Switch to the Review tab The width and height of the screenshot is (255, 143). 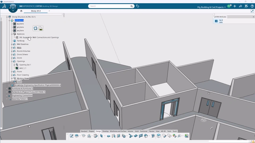pyautogui.click(x=152, y=131)
